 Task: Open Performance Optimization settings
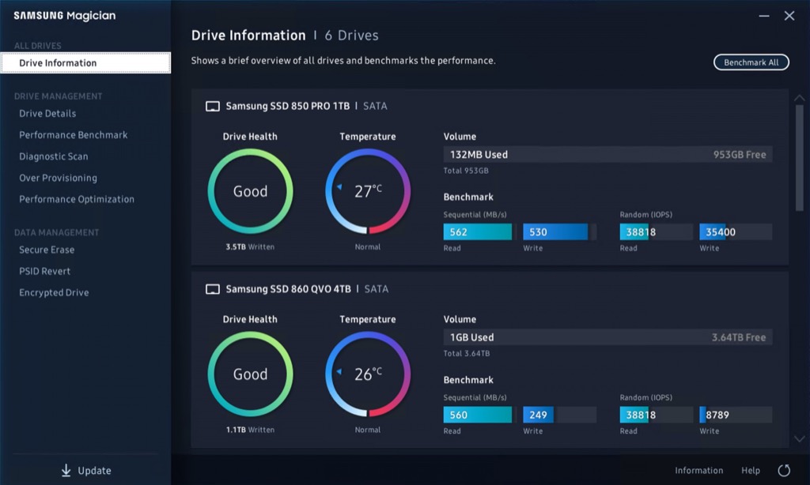coord(77,200)
